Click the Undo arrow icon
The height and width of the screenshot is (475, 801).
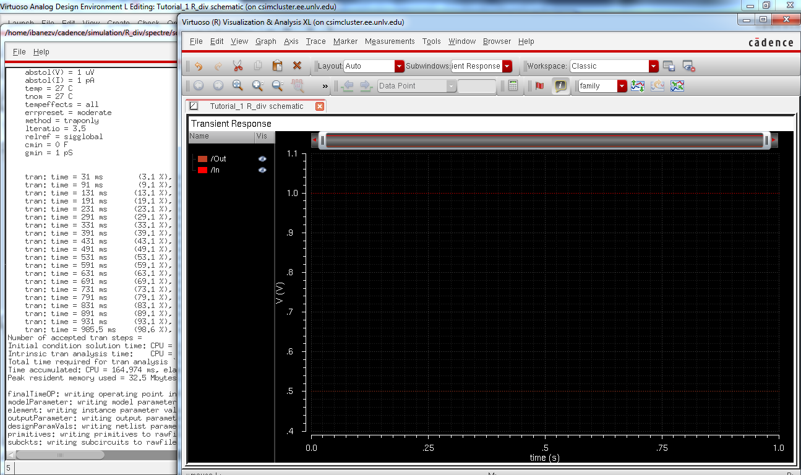pos(199,66)
